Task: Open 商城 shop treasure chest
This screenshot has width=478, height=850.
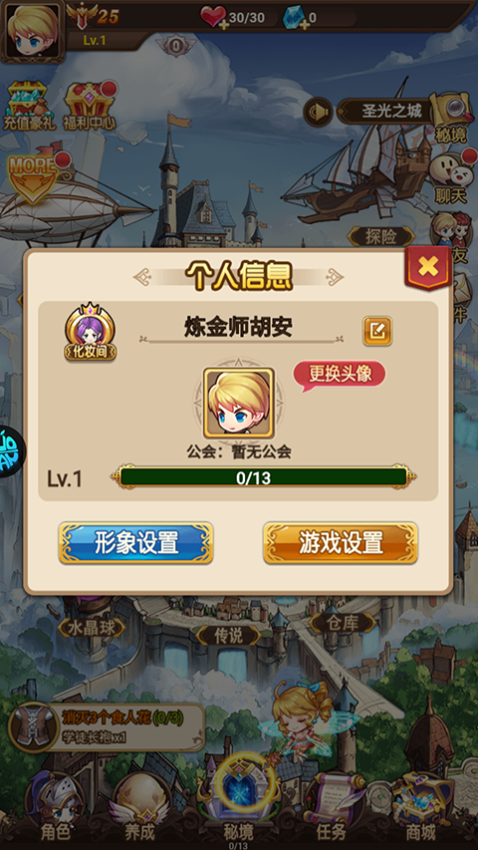Action: click(421, 808)
